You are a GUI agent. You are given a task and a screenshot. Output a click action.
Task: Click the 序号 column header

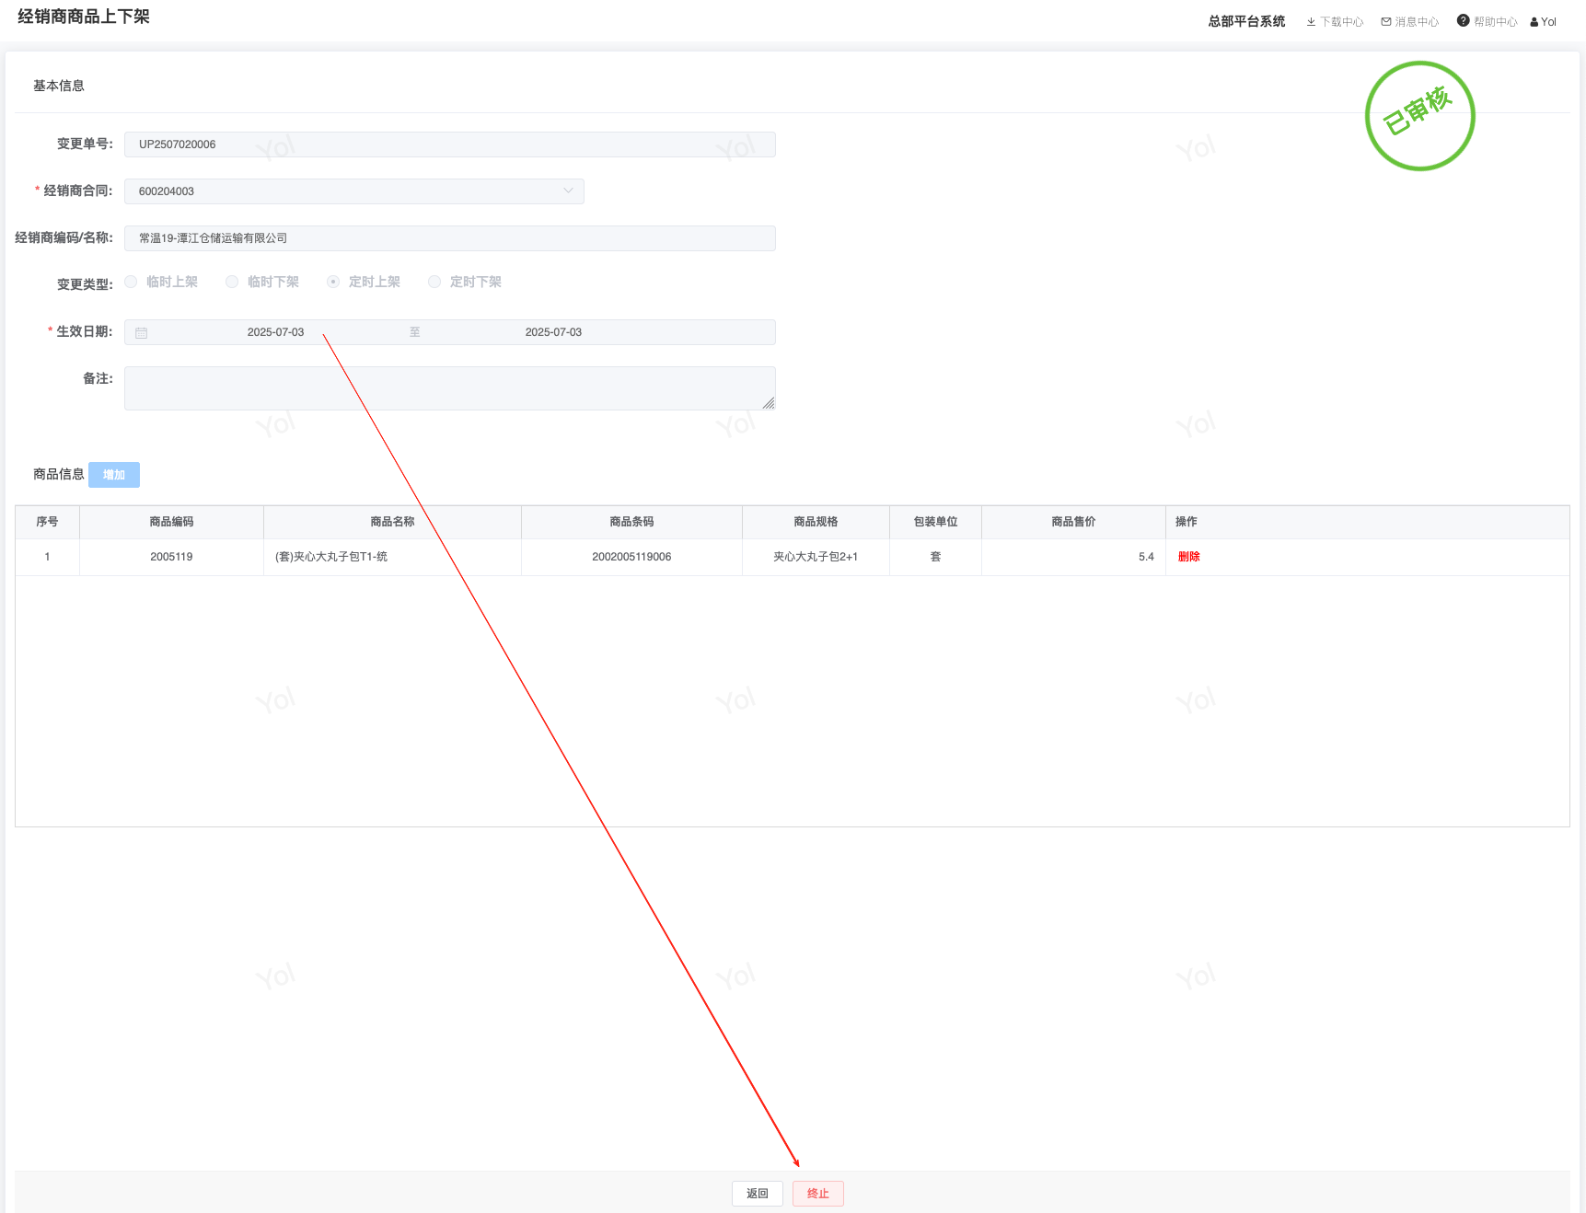tap(48, 522)
